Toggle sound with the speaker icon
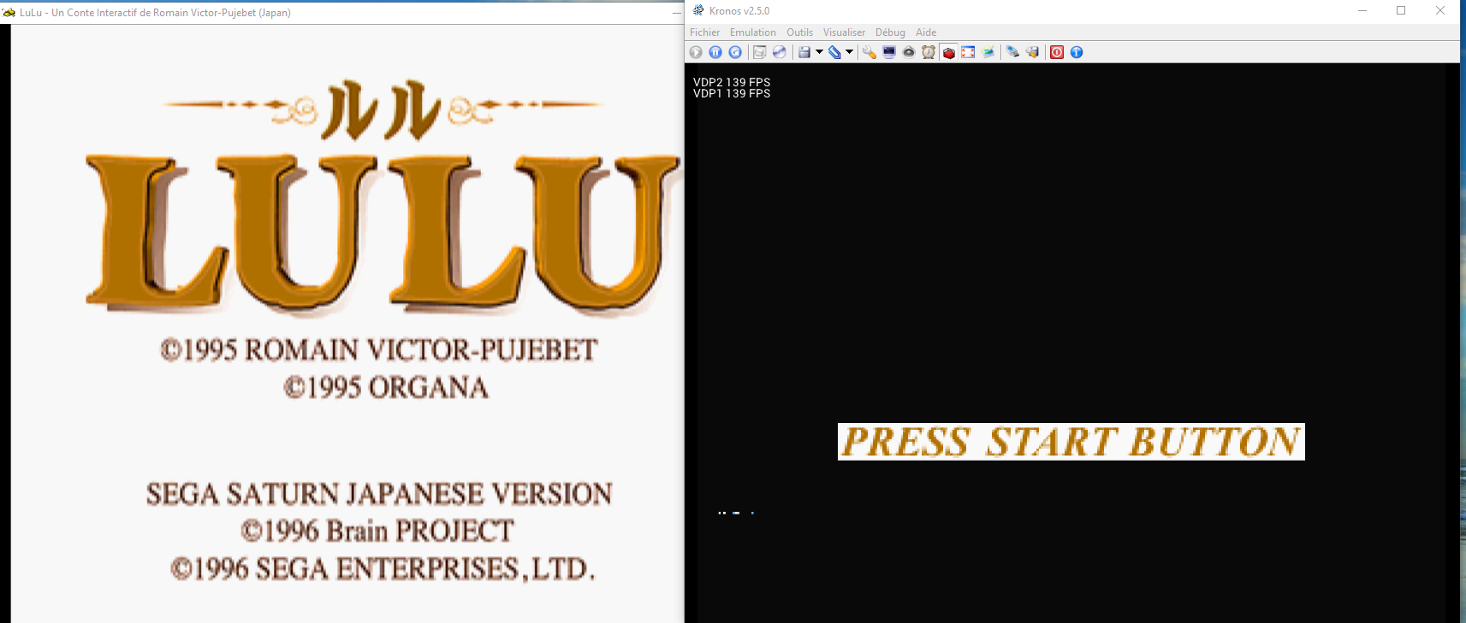Image resolution: width=1466 pixels, height=623 pixels. (x=909, y=52)
